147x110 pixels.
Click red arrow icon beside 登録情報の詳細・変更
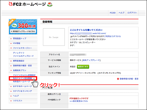[118, 79]
